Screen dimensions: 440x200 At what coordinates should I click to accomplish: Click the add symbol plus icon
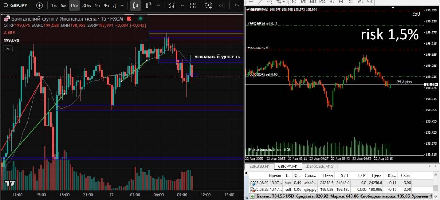(x=39, y=6)
